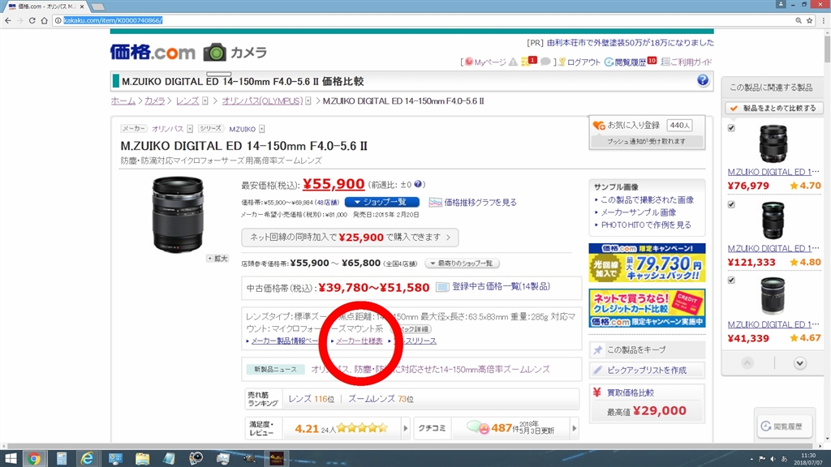Open ズームレンズ 73位 ranking link
Viewport: 831px width, 467px height.
(381, 399)
